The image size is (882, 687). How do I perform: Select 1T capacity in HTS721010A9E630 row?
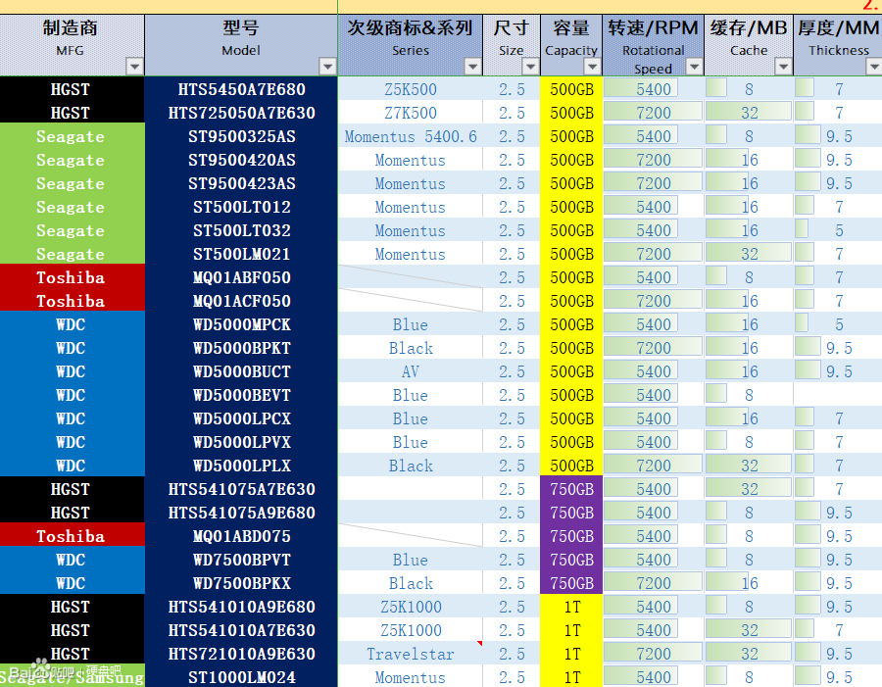coord(571,655)
